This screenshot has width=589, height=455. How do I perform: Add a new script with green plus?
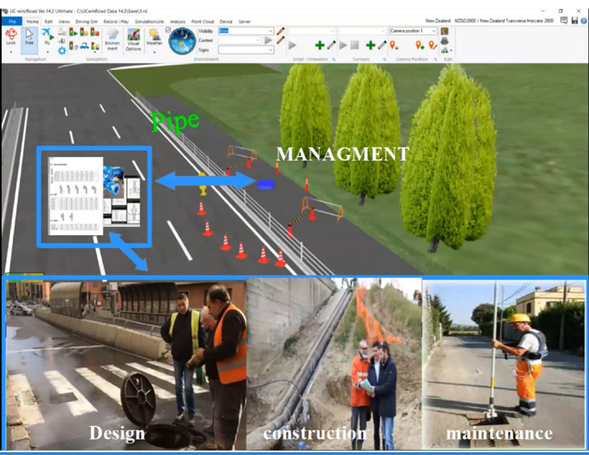point(320,45)
